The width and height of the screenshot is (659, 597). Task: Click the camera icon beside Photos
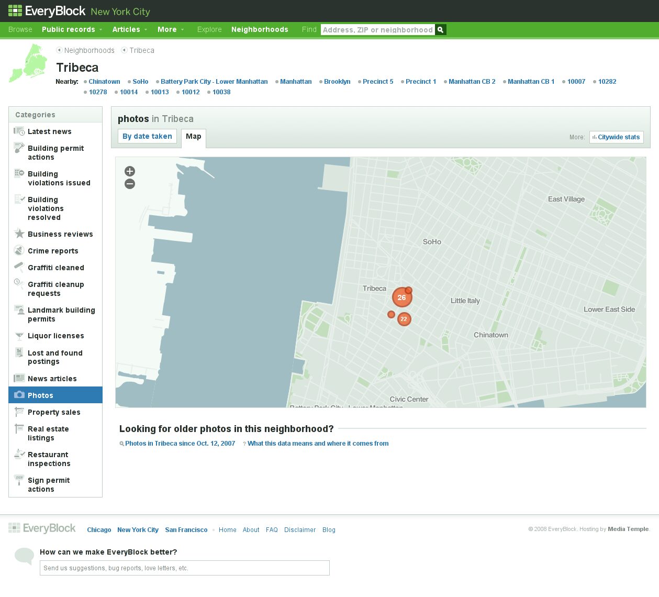pyautogui.click(x=19, y=395)
